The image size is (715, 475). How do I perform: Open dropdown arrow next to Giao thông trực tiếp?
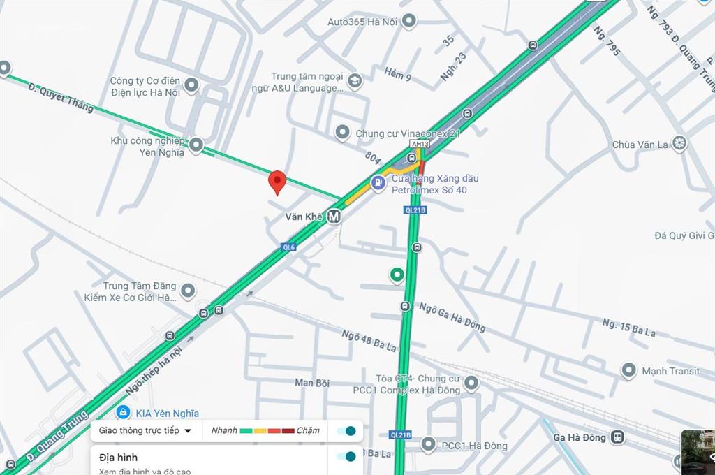[x=188, y=431]
